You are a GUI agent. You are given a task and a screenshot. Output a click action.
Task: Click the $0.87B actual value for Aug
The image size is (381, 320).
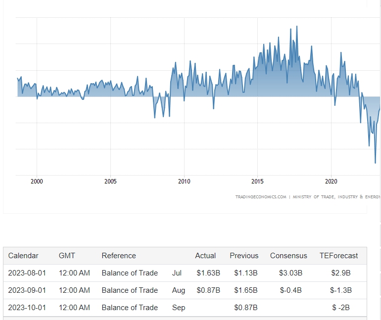[208, 290]
